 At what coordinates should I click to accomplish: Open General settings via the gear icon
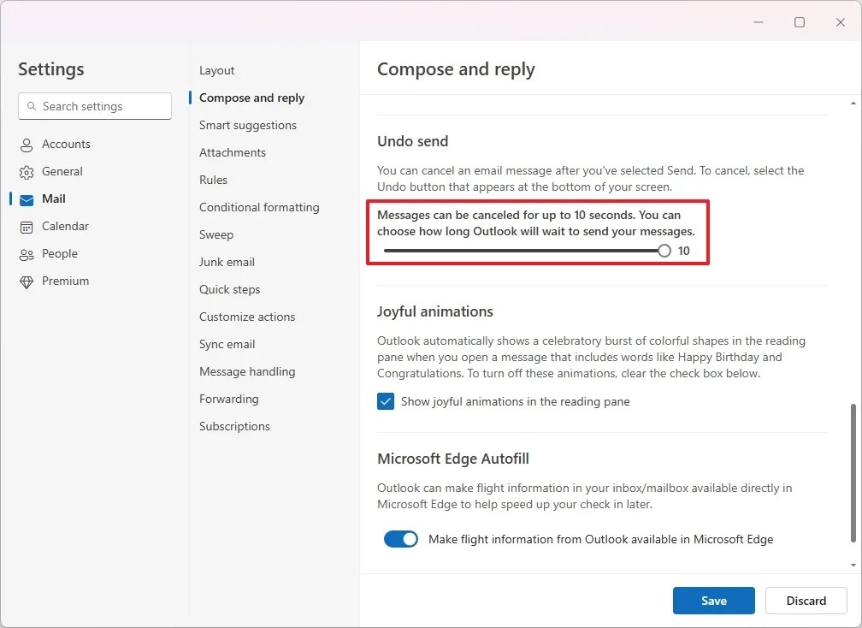pyautogui.click(x=27, y=171)
